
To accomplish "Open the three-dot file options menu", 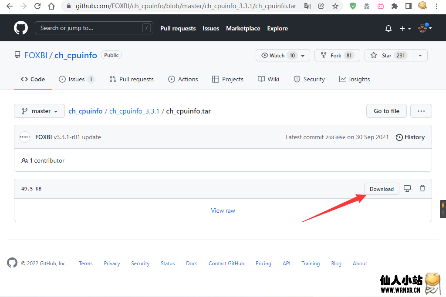I will tap(421, 111).
